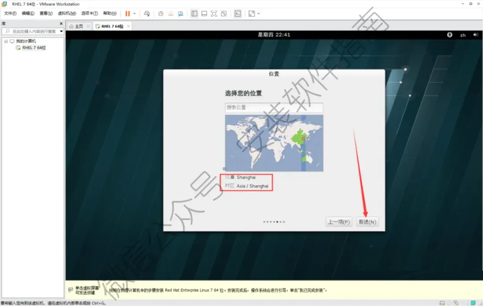Open the library search filter dropdown
The height and width of the screenshot is (306, 483).
61,31
